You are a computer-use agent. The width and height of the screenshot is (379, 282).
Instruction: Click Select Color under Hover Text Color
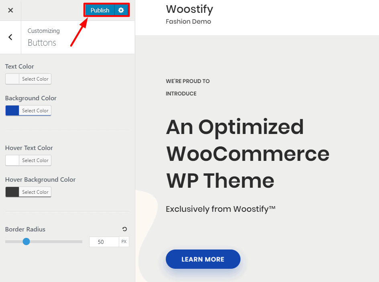[35, 160]
